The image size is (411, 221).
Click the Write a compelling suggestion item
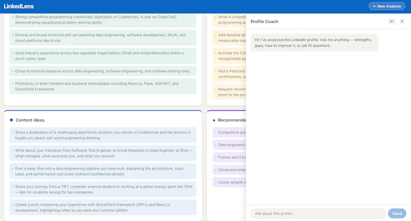pyautogui.click(x=229, y=20)
